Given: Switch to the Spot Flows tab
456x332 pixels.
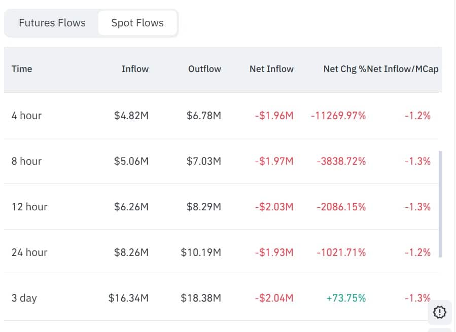Looking at the screenshot, I should pyautogui.click(x=137, y=23).
